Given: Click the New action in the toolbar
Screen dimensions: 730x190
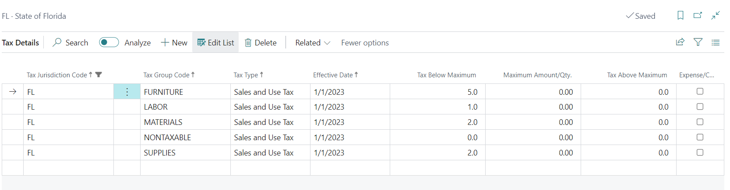Looking at the screenshot, I should pyautogui.click(x=174, y=42).
